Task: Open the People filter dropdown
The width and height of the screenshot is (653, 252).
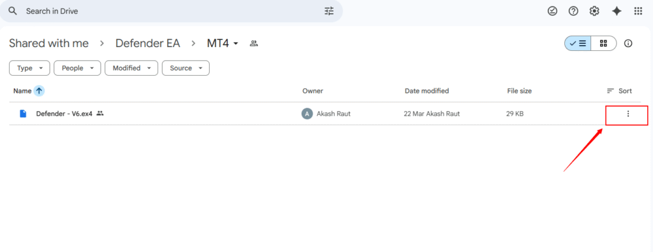Action: (77, 68)
